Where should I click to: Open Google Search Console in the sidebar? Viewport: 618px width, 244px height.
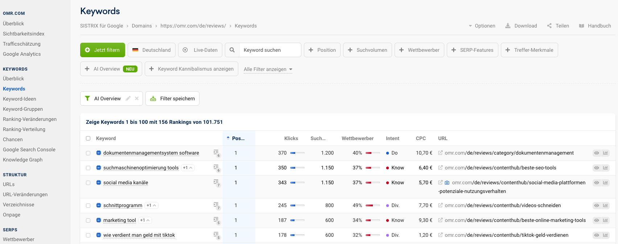[x=29, y=150]
